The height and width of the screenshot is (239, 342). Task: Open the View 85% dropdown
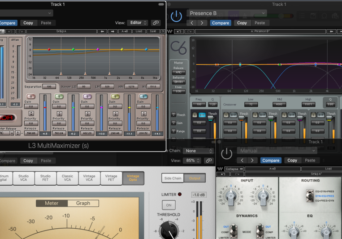(192, 161)
